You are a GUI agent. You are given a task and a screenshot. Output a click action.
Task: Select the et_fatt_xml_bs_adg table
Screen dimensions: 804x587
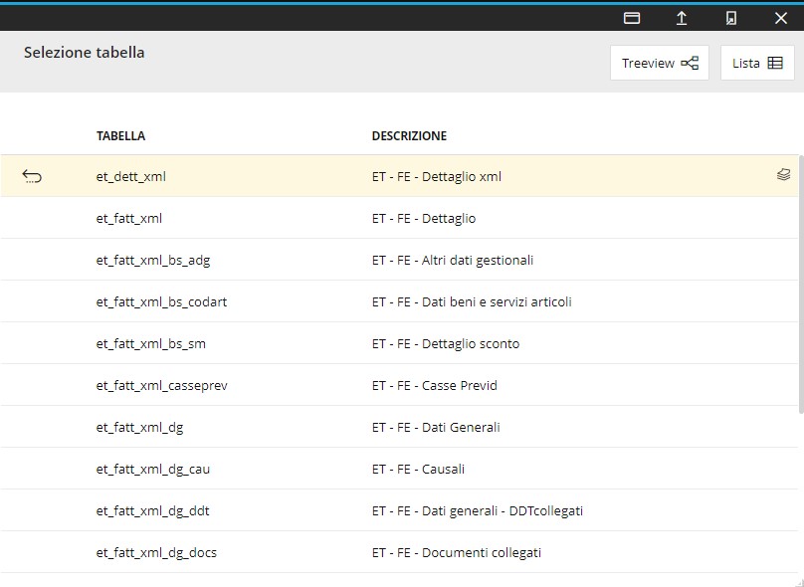click(x=153, y=260)
